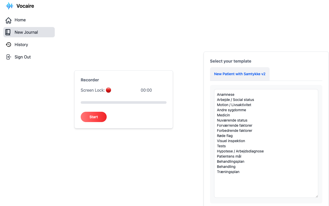The width and height of the screenshot is (329, 206).
Task: Click the Sign Out link text
Action: tap(23, 57)
